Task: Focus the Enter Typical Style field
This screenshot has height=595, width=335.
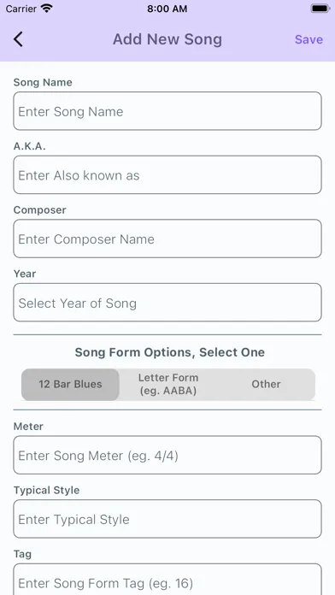Action: pyautogui.click(x=167, y=519)
